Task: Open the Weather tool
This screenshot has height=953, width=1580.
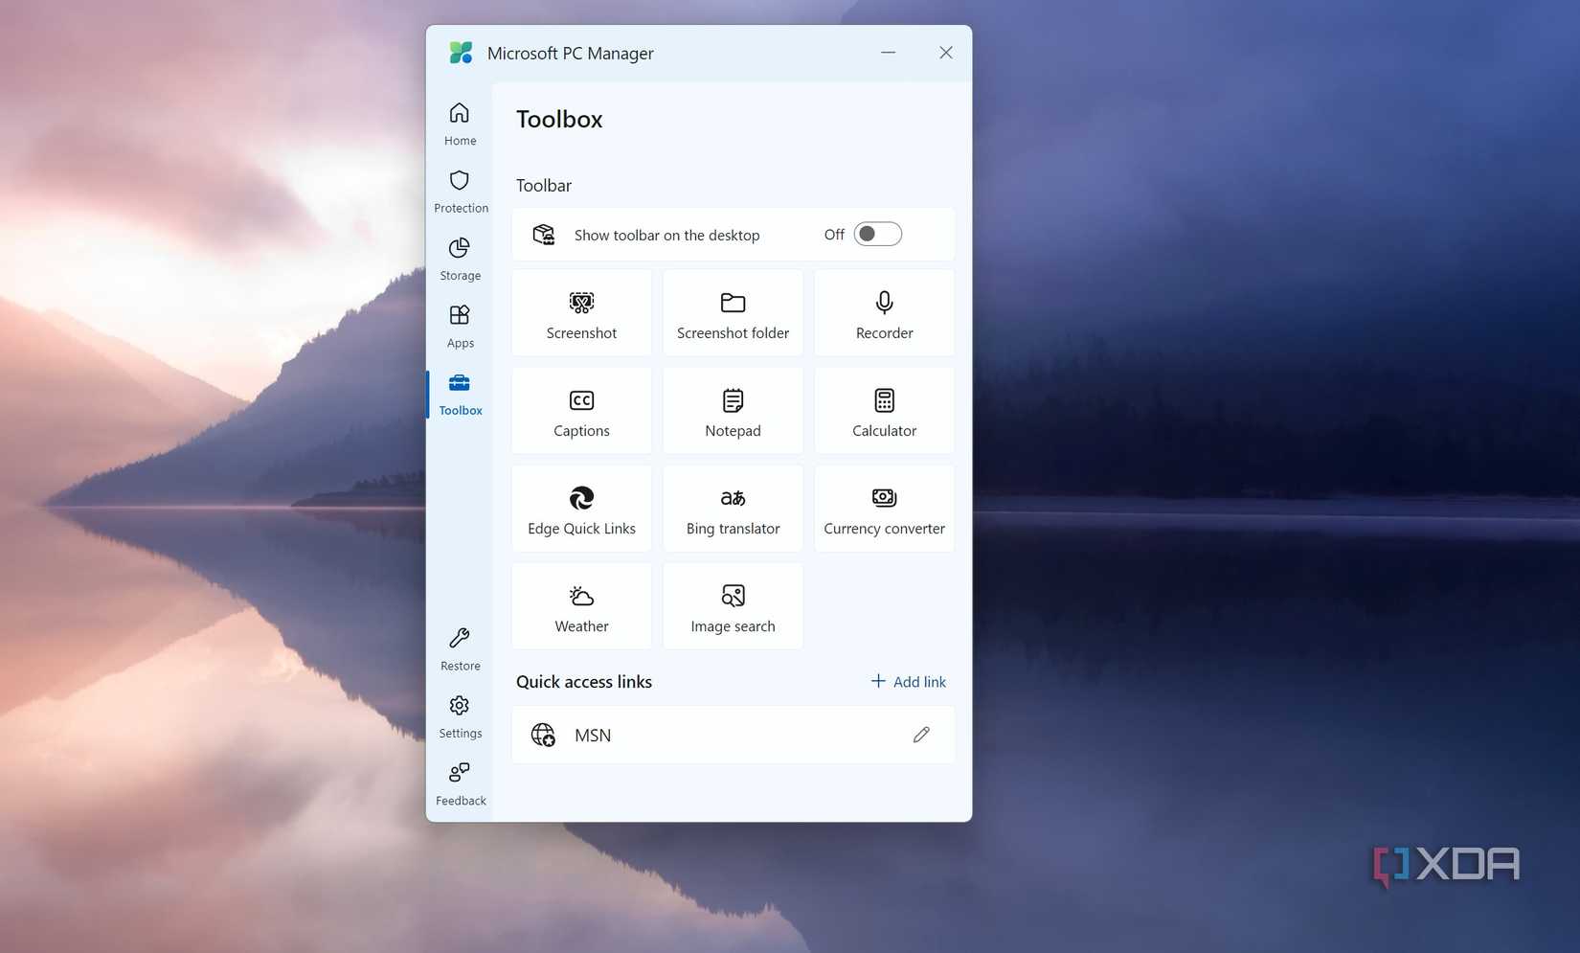Action: [581, 605]
